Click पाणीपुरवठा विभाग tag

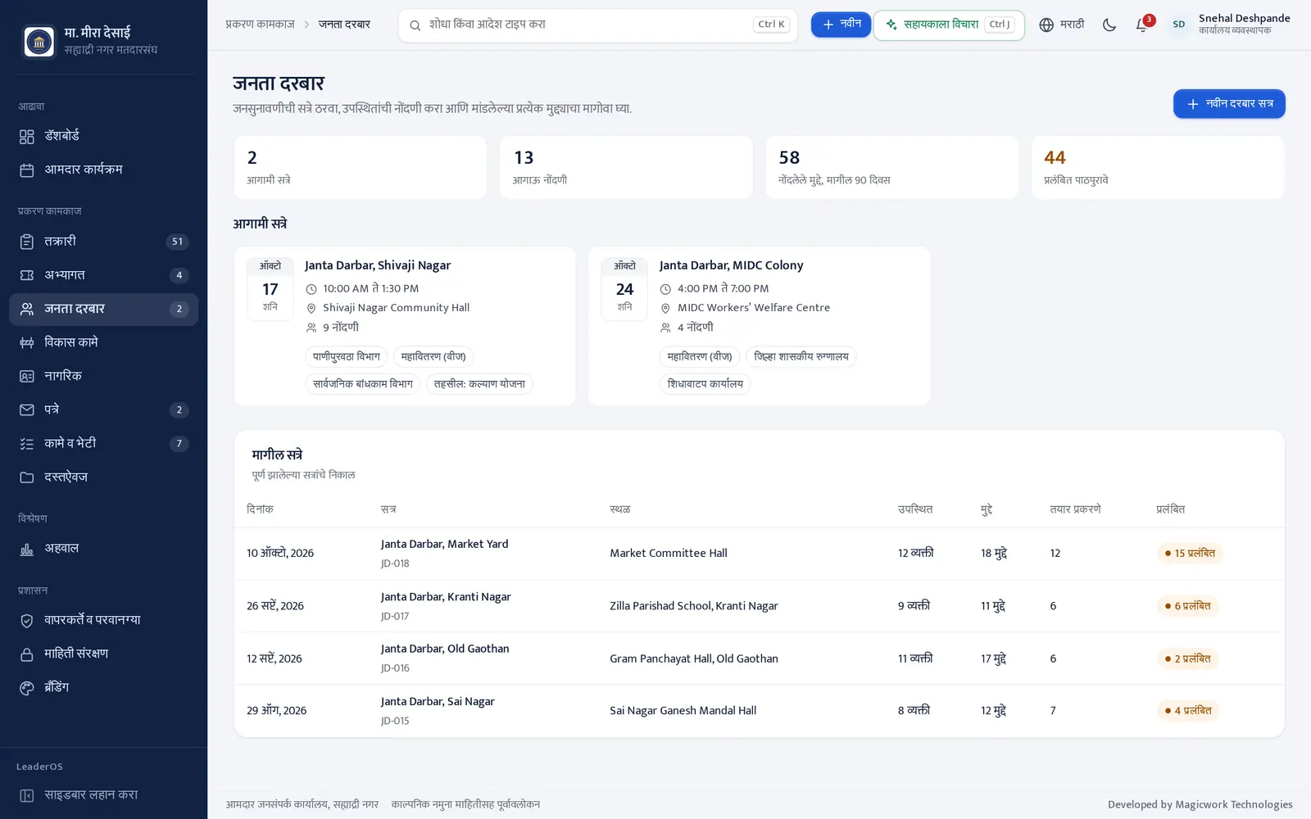pos(347,356)
